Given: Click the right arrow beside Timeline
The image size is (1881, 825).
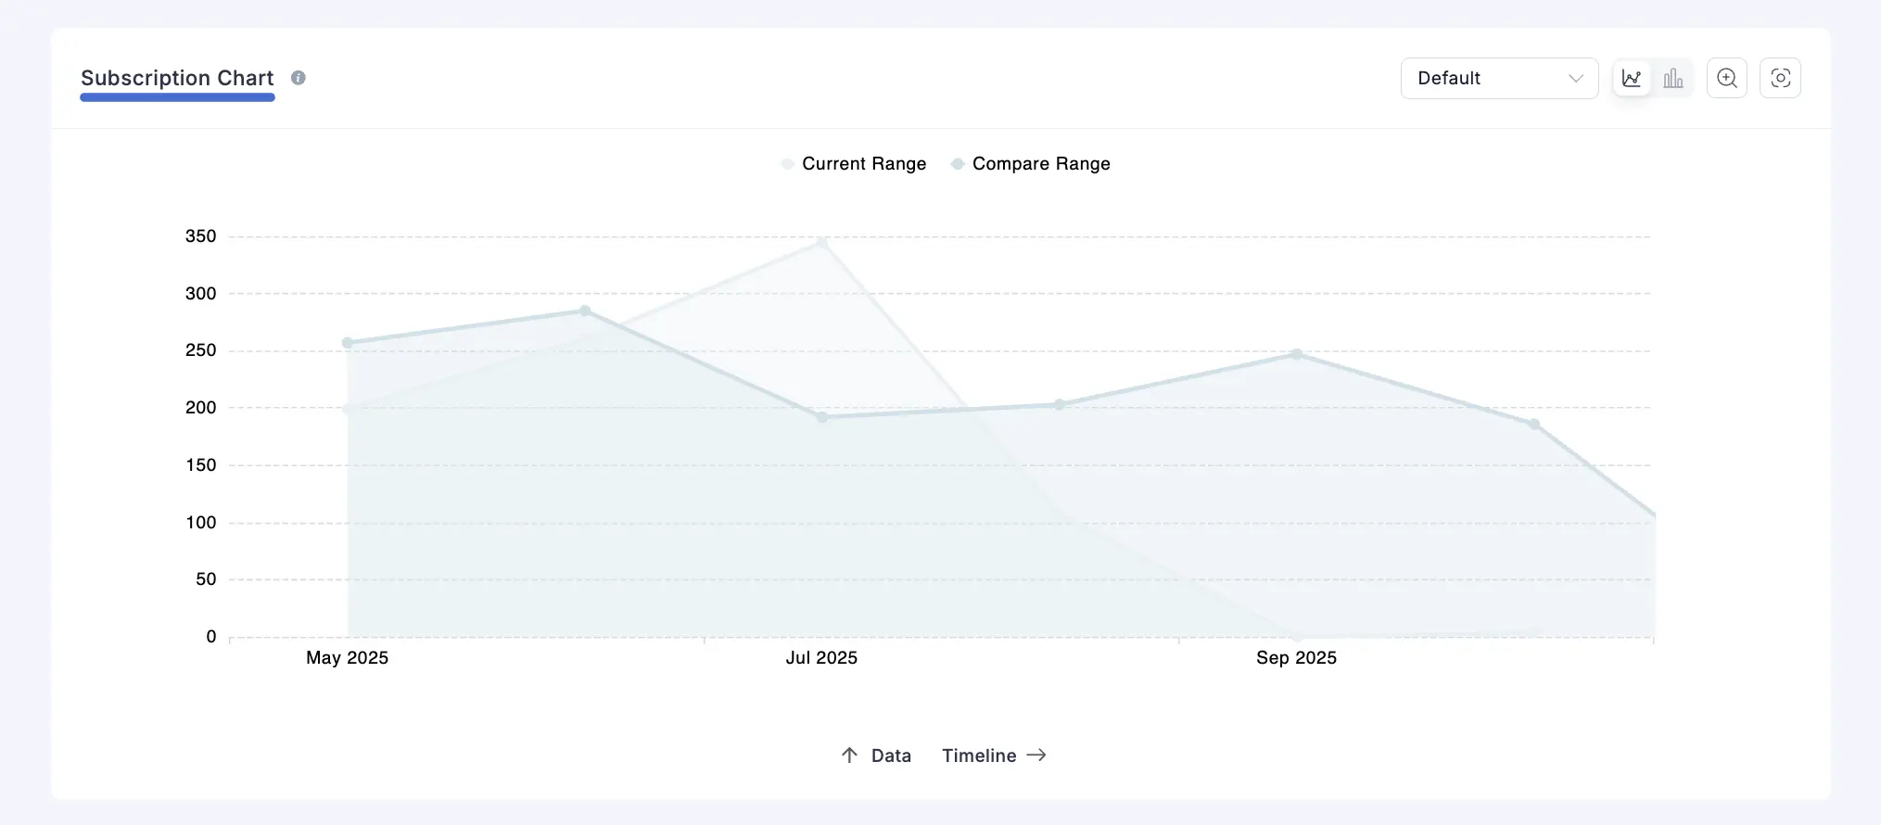Looking at the screenshot, I should 1036,755.
